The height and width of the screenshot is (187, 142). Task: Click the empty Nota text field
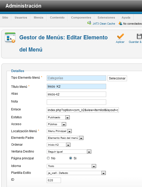[x=76, y=102]
